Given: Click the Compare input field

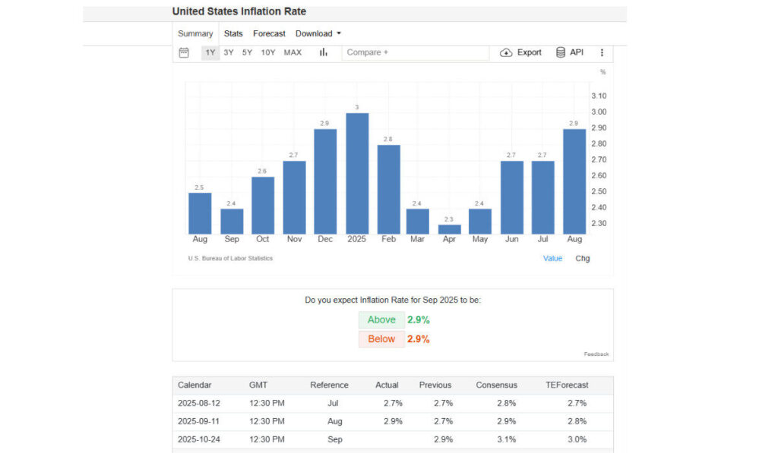Looking at the screenshot, I should pos(415,52).
